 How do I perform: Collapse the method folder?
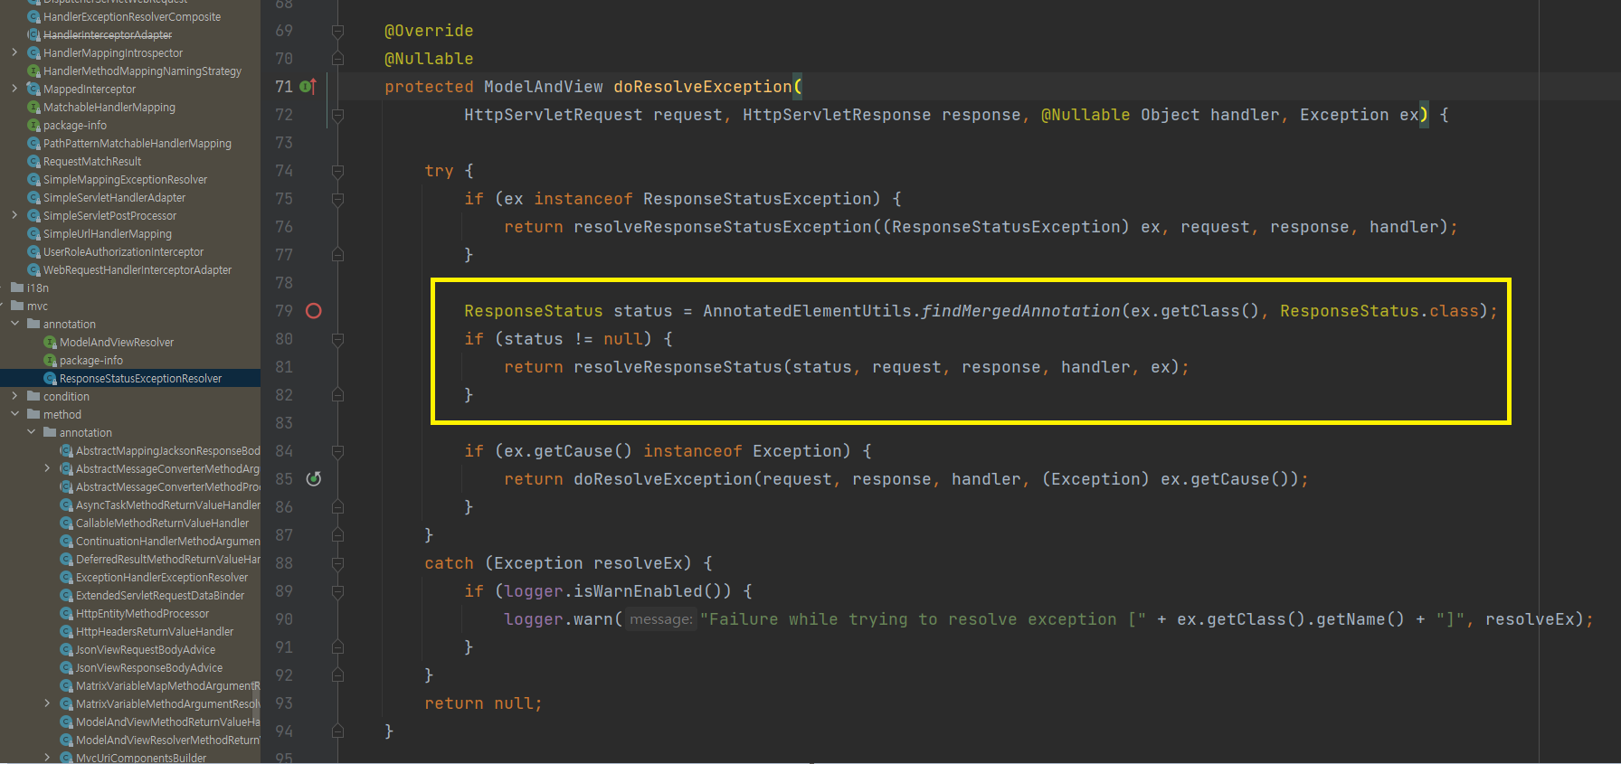14,414
